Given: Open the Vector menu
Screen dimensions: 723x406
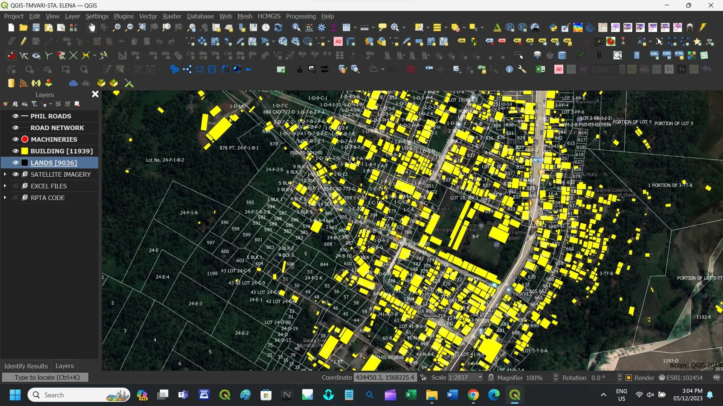Looking at the screenshot, I should pyautogui.click(x=148, y=16).
